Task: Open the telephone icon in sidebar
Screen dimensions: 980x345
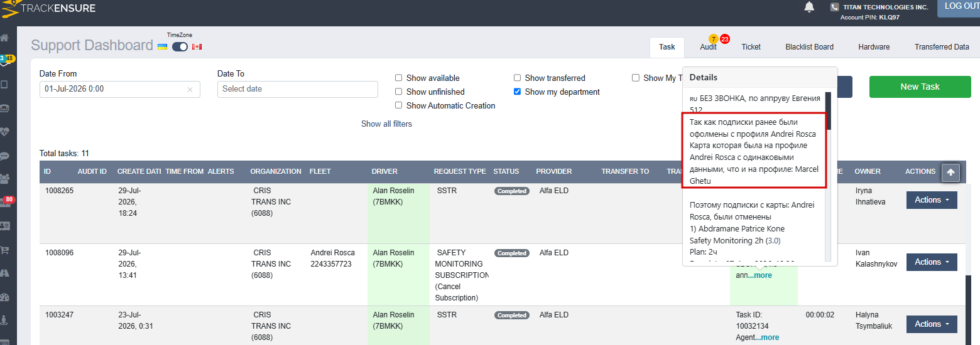Action: [4, 108]
